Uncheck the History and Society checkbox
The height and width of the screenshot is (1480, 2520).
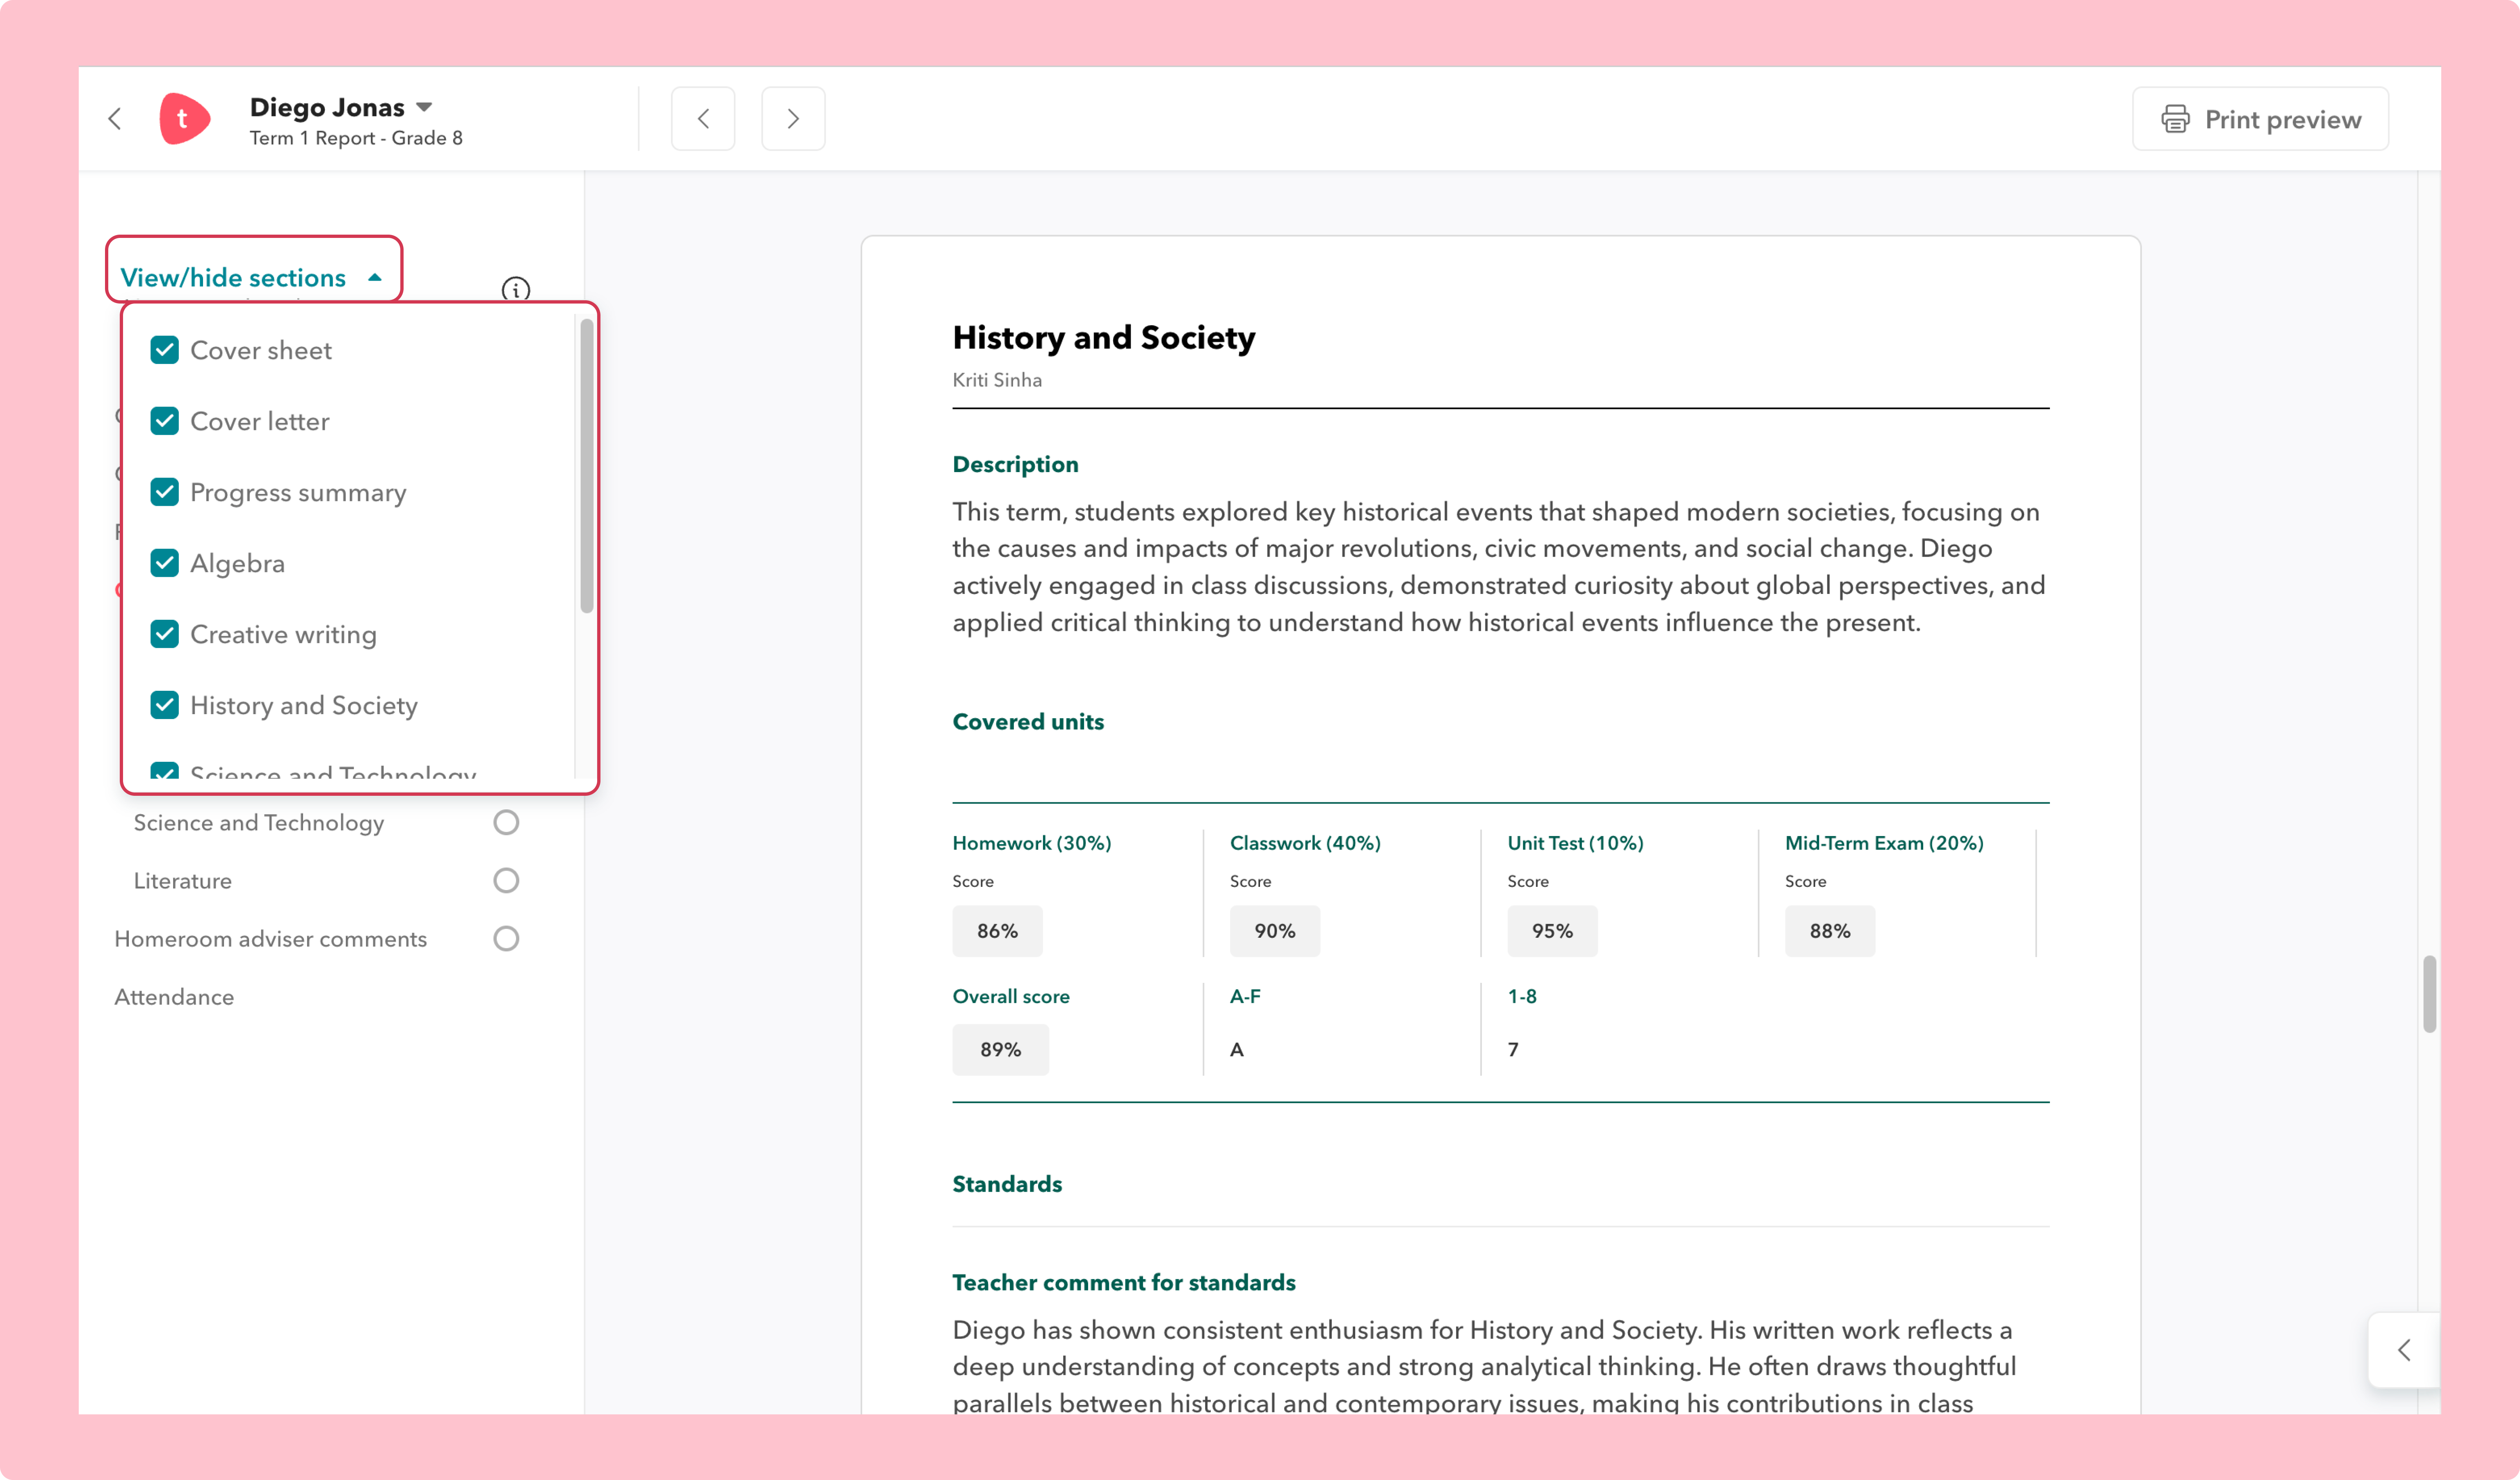164,705
